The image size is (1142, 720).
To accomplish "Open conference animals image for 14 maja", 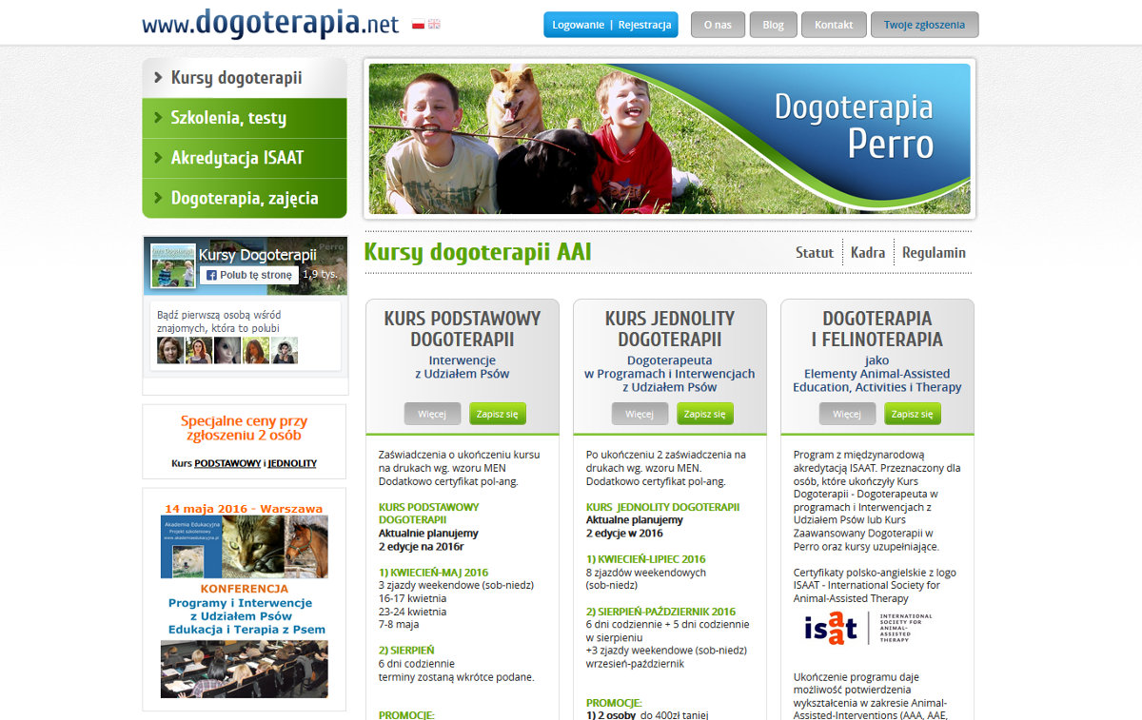I will coord(245,547).
